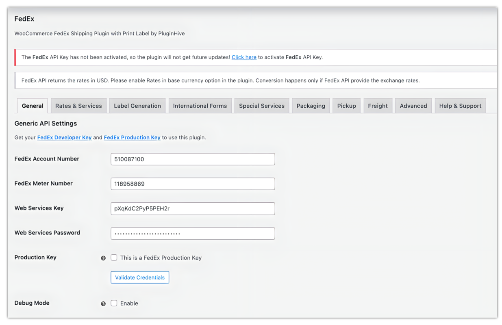Focus the FedEx Account Number field
The image size is (502, 325).
193,159
